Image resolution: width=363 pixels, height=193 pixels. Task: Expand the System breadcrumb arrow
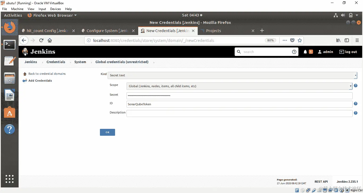point(91,62)
